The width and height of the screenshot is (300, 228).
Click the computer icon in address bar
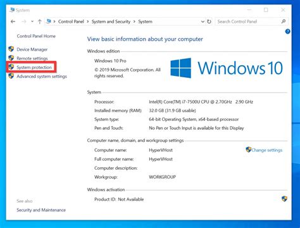pyautogui.click(x=49, y=22)
